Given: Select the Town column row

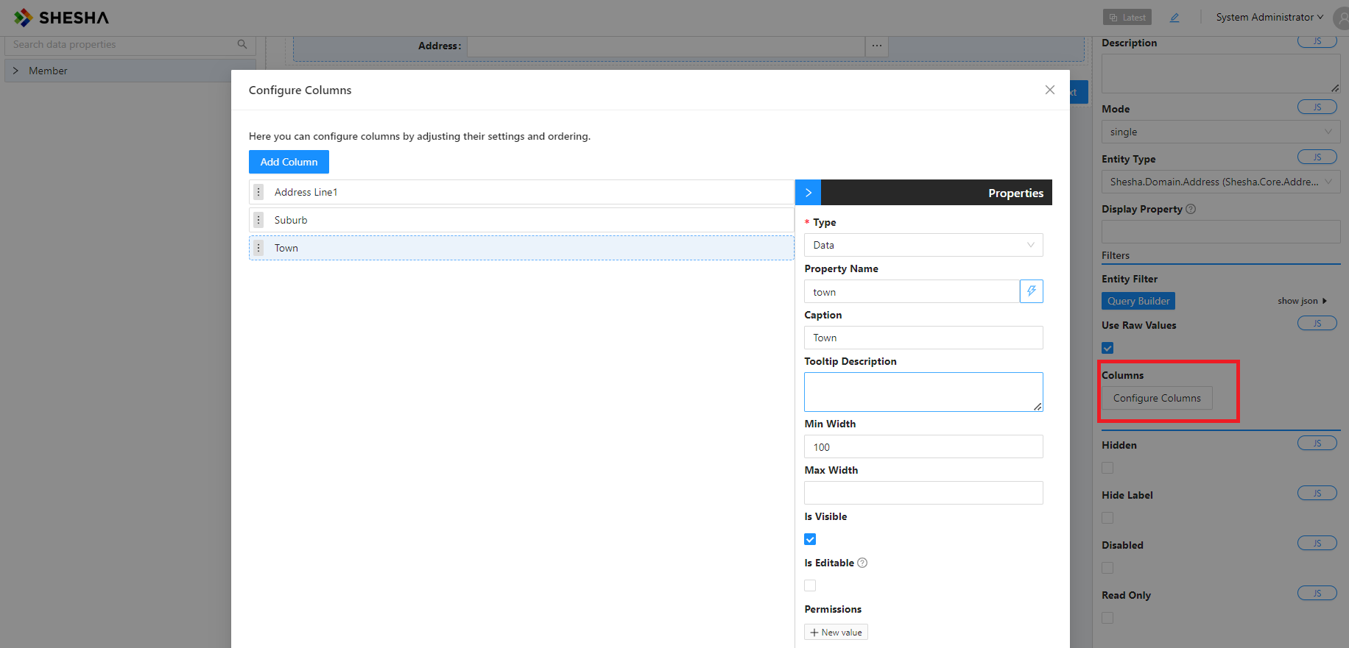Looking at the screenshot, I should (521, 248).
